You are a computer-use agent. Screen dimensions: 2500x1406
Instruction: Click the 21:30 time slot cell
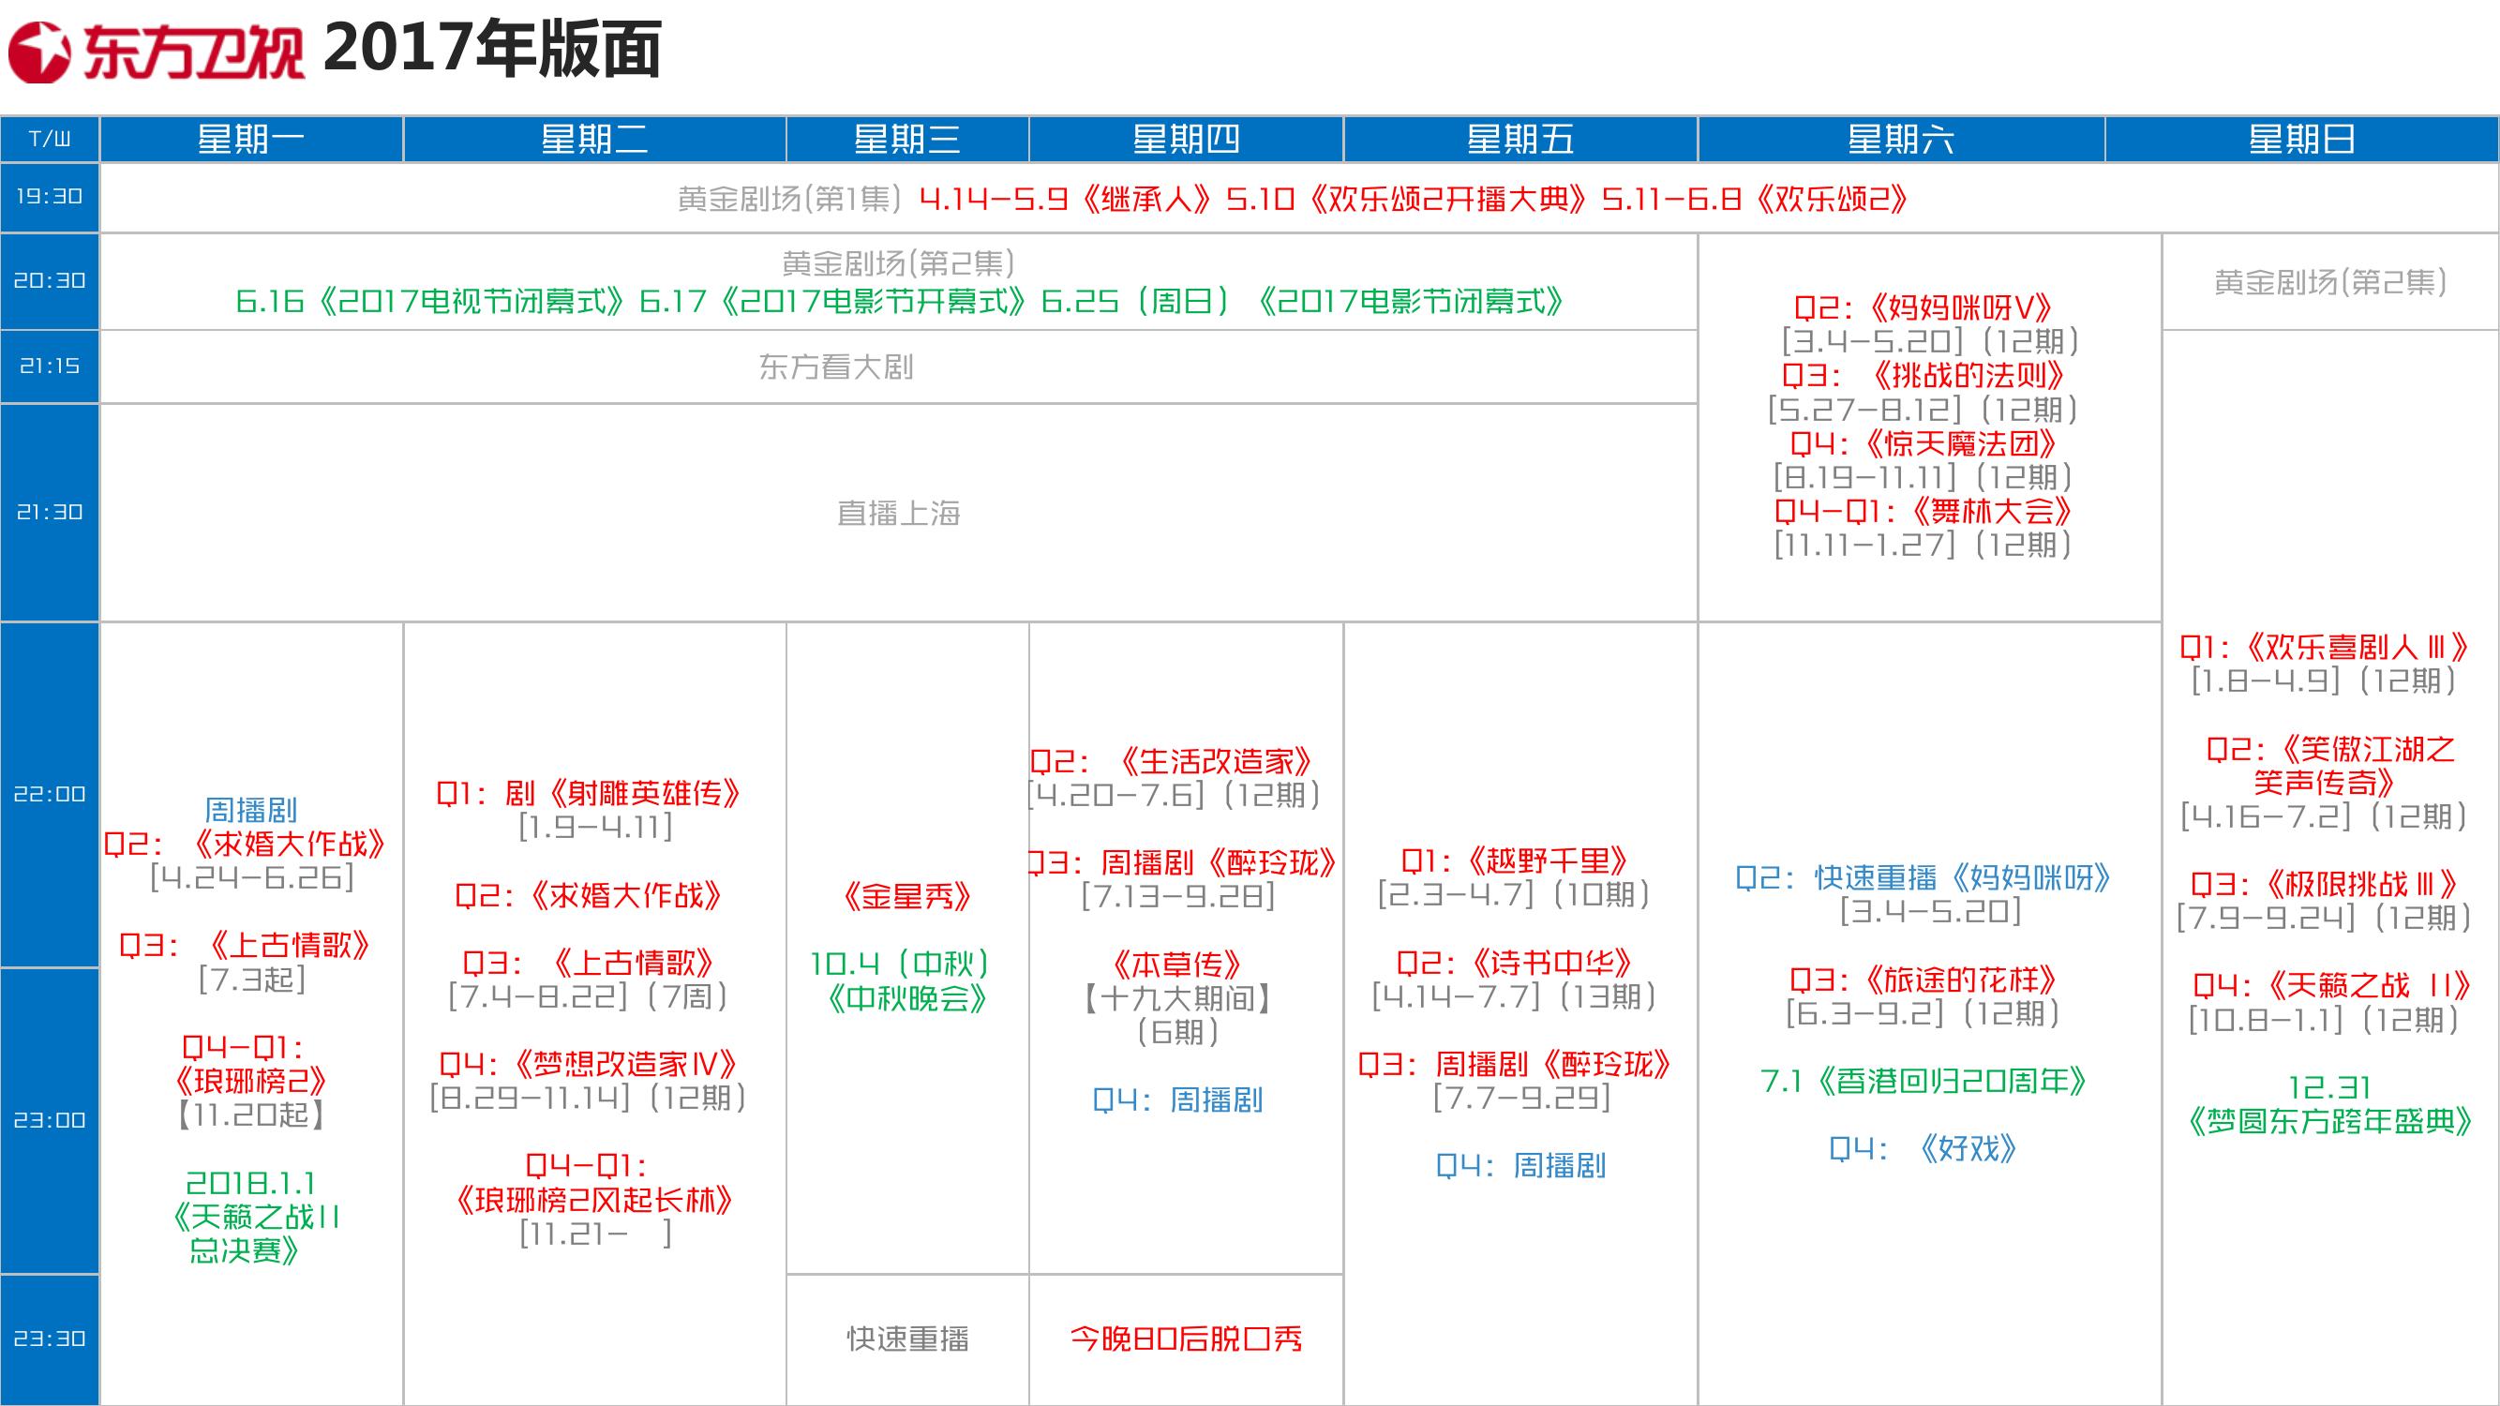pyautogui.click(x=50, y=513)
